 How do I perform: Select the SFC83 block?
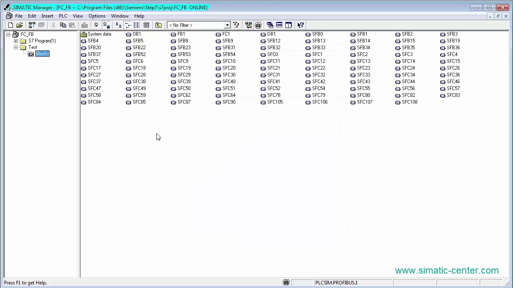point(450,95)
